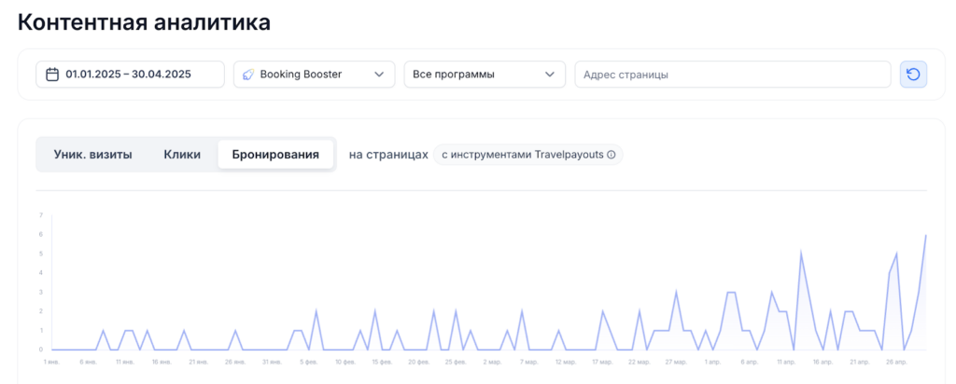Image resolution: width=956 pixels, height=384 pixels.
Task: Click the info icon after Travelpayouts
Action: point(612,155)
